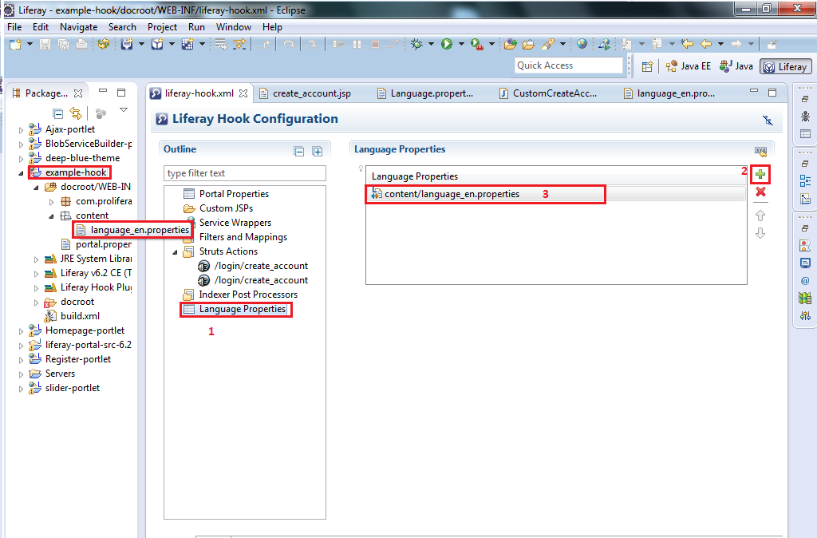817x538 pixels.
Task: Open the web browser toolbar icon
Action: coord(582,45)
